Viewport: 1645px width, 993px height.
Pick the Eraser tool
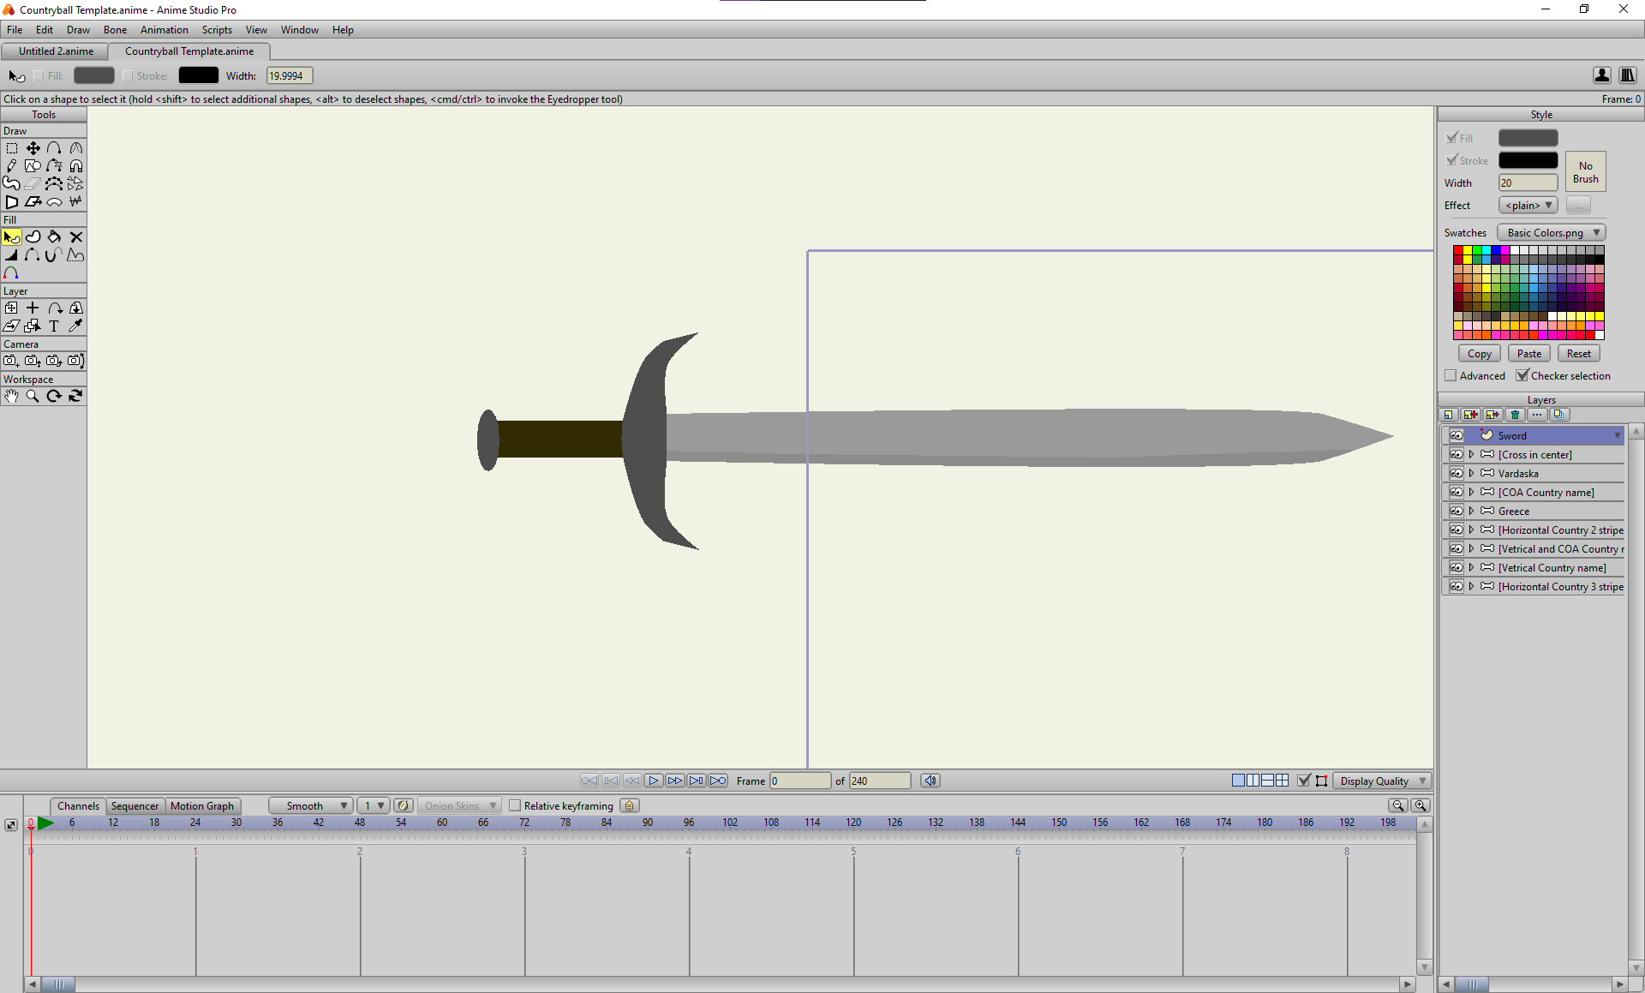point(33,183)
